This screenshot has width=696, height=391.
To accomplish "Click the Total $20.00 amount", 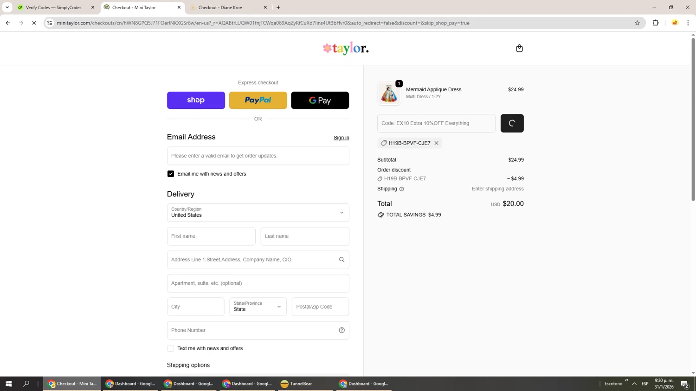I will click(513, 204).
